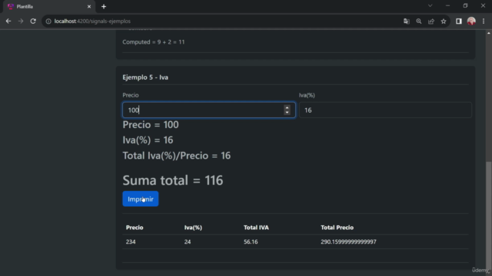Close the Plantilla tab

click(x=89, y=7)
